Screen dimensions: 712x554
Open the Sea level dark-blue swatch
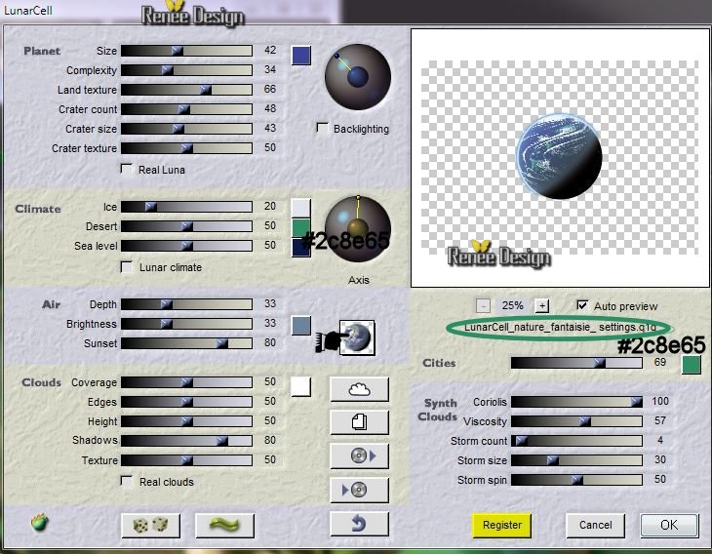(300, 248)
